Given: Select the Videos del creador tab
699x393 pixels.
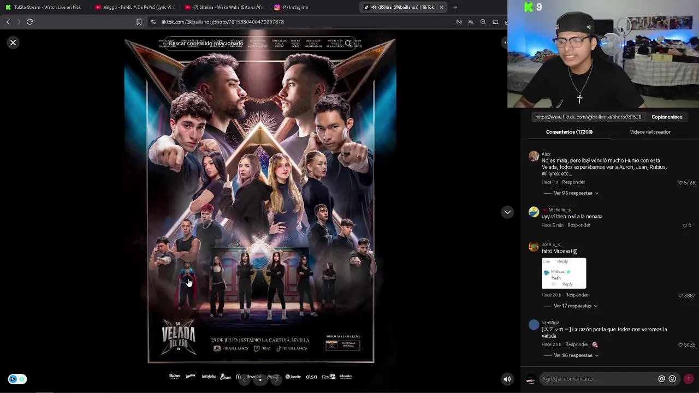Looking at the screenshot, I should 650,132.
